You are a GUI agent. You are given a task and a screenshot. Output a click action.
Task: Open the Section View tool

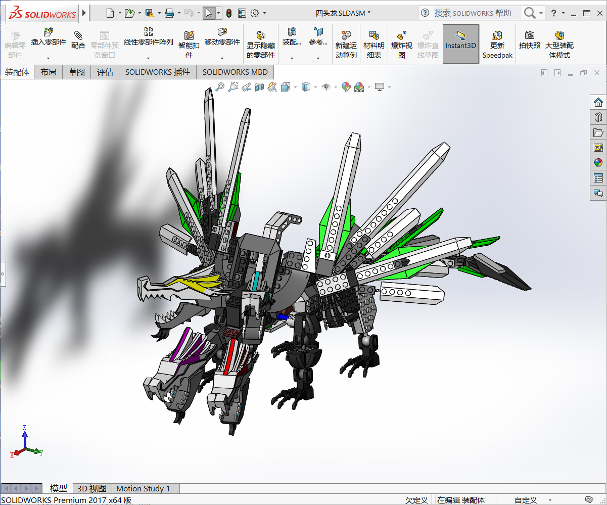coord(259,87)
